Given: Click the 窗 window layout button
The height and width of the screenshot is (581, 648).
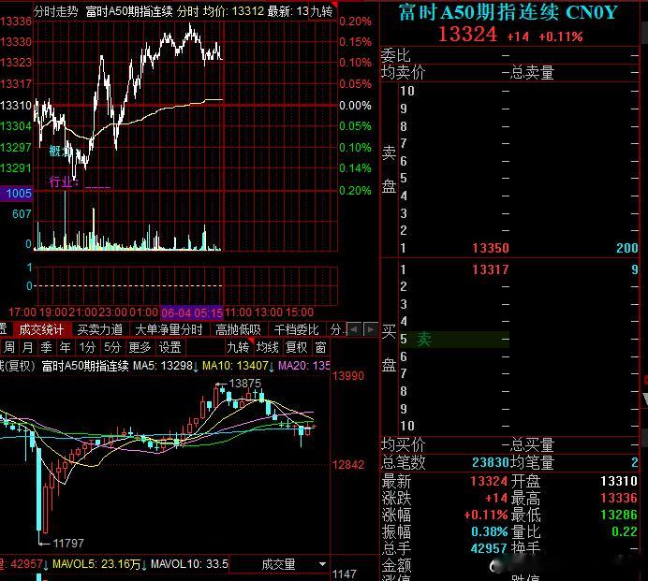Looking at the screenshot, I should pyautogui.click(x=320, y=347).
